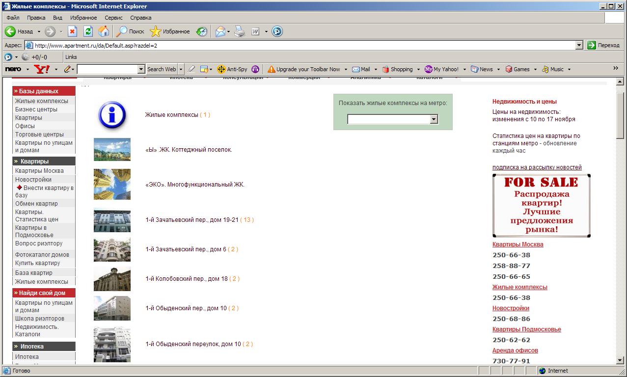The image size is (627, 377).
Task: Open the Back button history dropdown
Action: click(39, 31)
